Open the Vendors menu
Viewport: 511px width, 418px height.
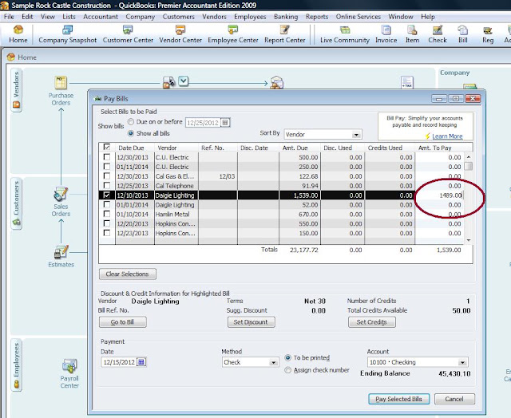214,17
